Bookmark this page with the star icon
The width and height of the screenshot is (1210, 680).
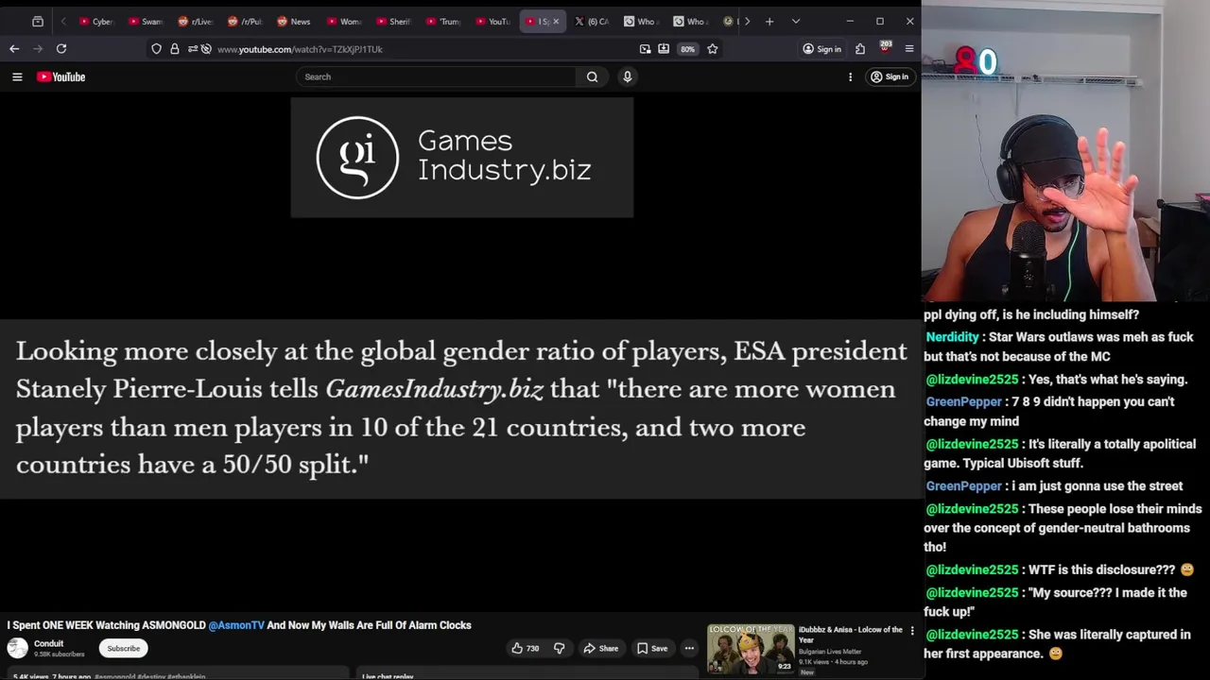pyautogui.click(x=713, y=49)
